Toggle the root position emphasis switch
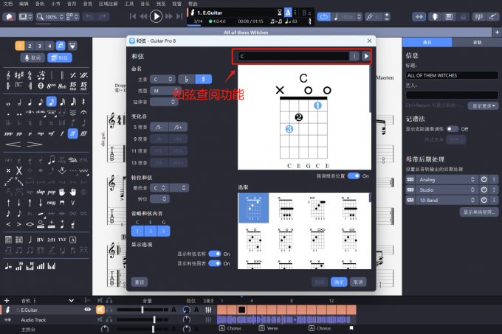The width and height of the screenshot is (502, 334). coord(354,175)
